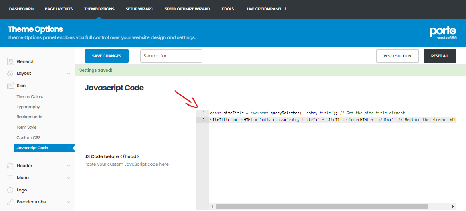Click line number 1 in editor gutter
466x211 pixels.
204,113
